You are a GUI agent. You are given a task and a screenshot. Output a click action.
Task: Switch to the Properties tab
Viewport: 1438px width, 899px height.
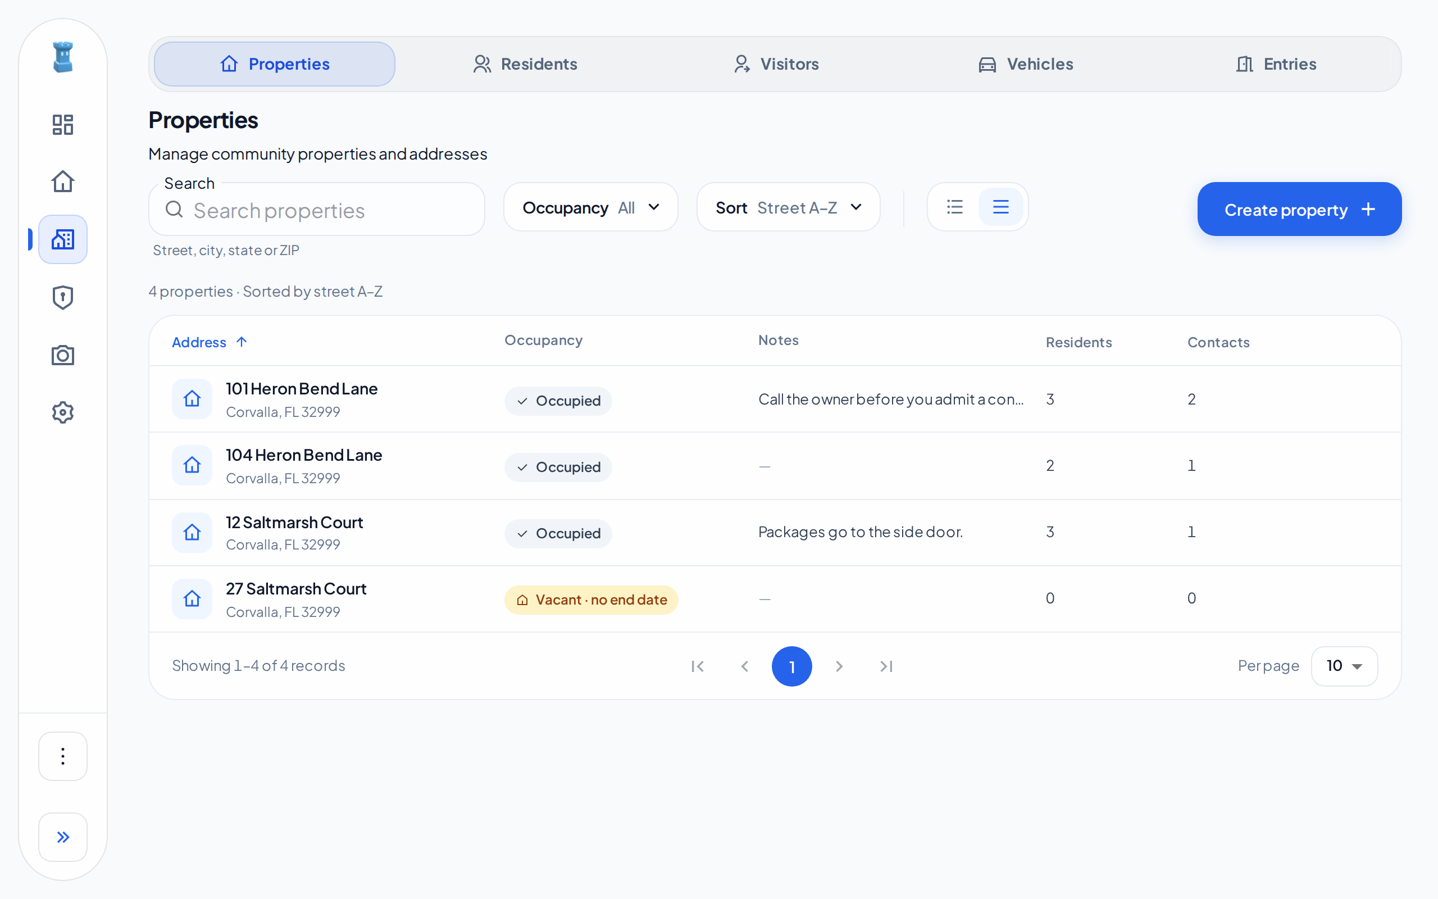[x=275, y=64]
